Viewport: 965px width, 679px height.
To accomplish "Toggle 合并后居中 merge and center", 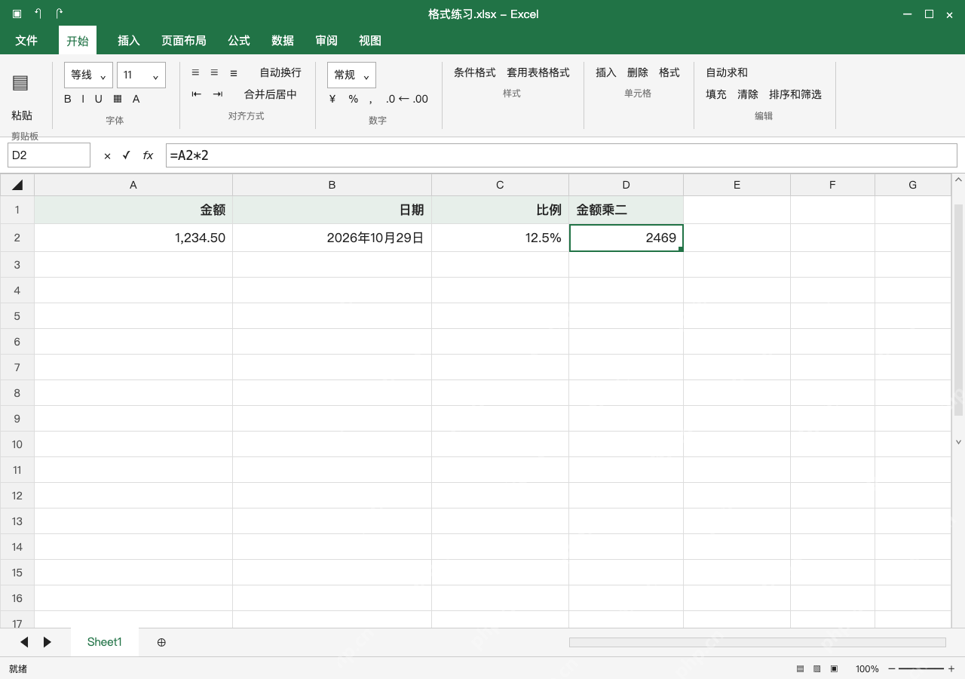I will [271, 94].
